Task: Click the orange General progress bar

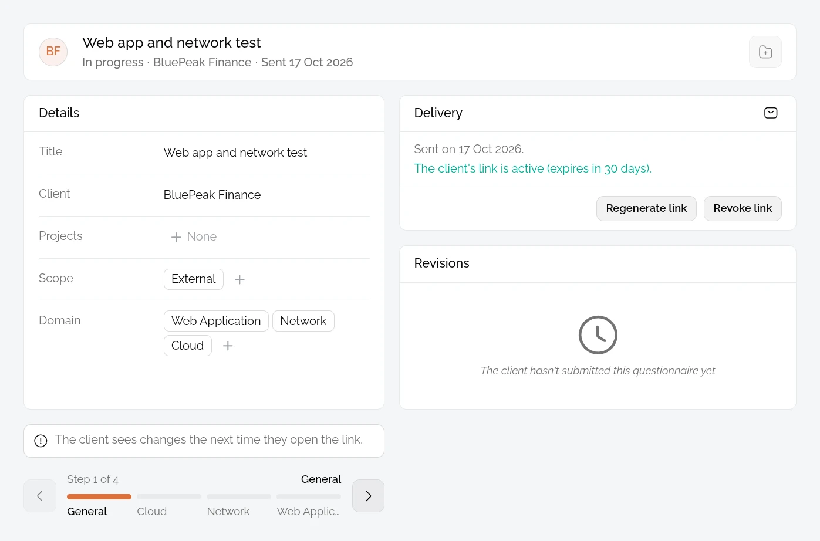Action: click(x=99, y=496)
